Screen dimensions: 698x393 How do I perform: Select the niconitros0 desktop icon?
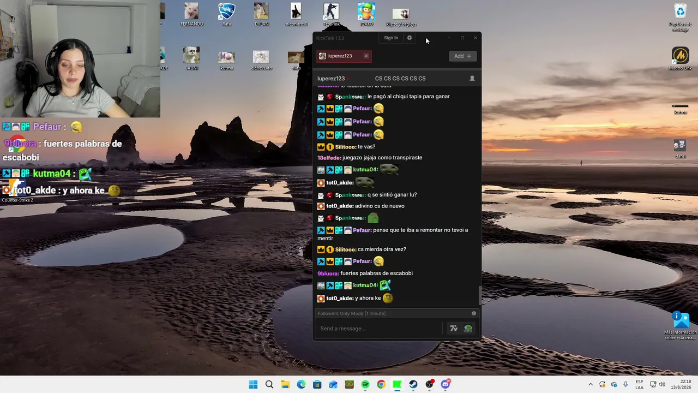[x=296, y=15]
